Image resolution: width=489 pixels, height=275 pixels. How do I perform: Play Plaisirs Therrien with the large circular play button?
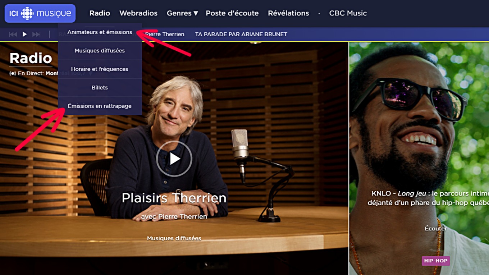pos(174,159)
